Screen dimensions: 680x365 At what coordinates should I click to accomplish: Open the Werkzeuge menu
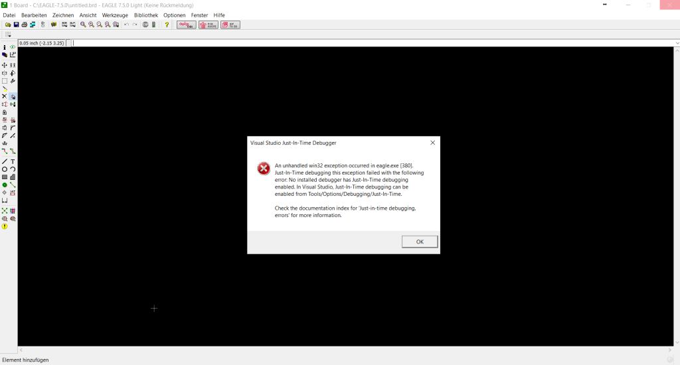pos(115,15)
